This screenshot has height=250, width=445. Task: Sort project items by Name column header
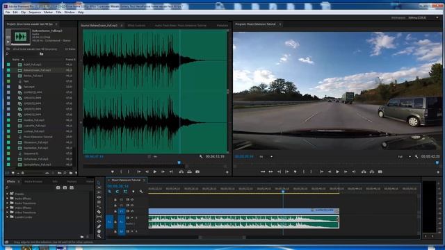coord(16,60)
